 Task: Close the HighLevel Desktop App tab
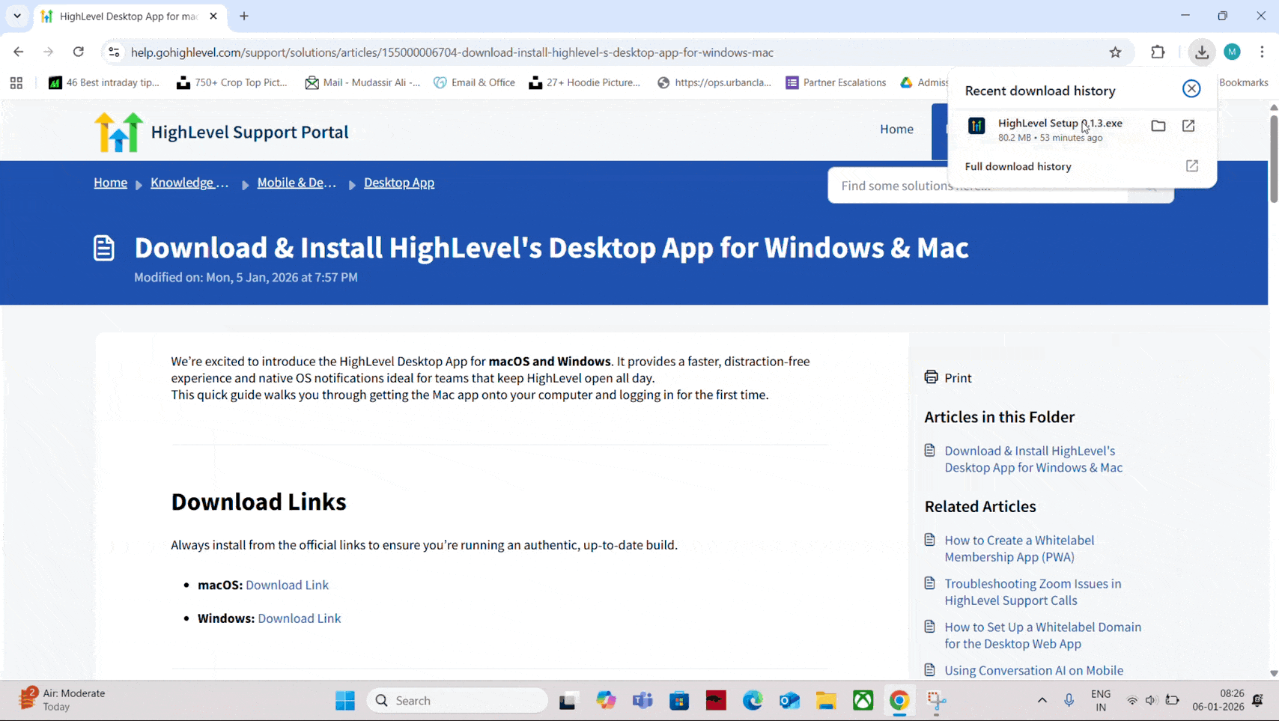[x=213, y=16]
